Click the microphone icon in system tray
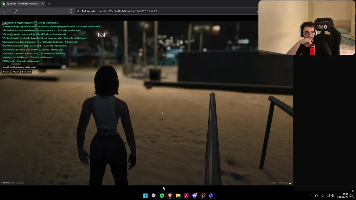This screenshot has height=200, width=356. point(322,196)
